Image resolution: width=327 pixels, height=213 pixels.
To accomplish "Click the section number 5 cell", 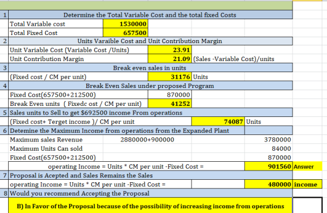I will tap(4, 113).
